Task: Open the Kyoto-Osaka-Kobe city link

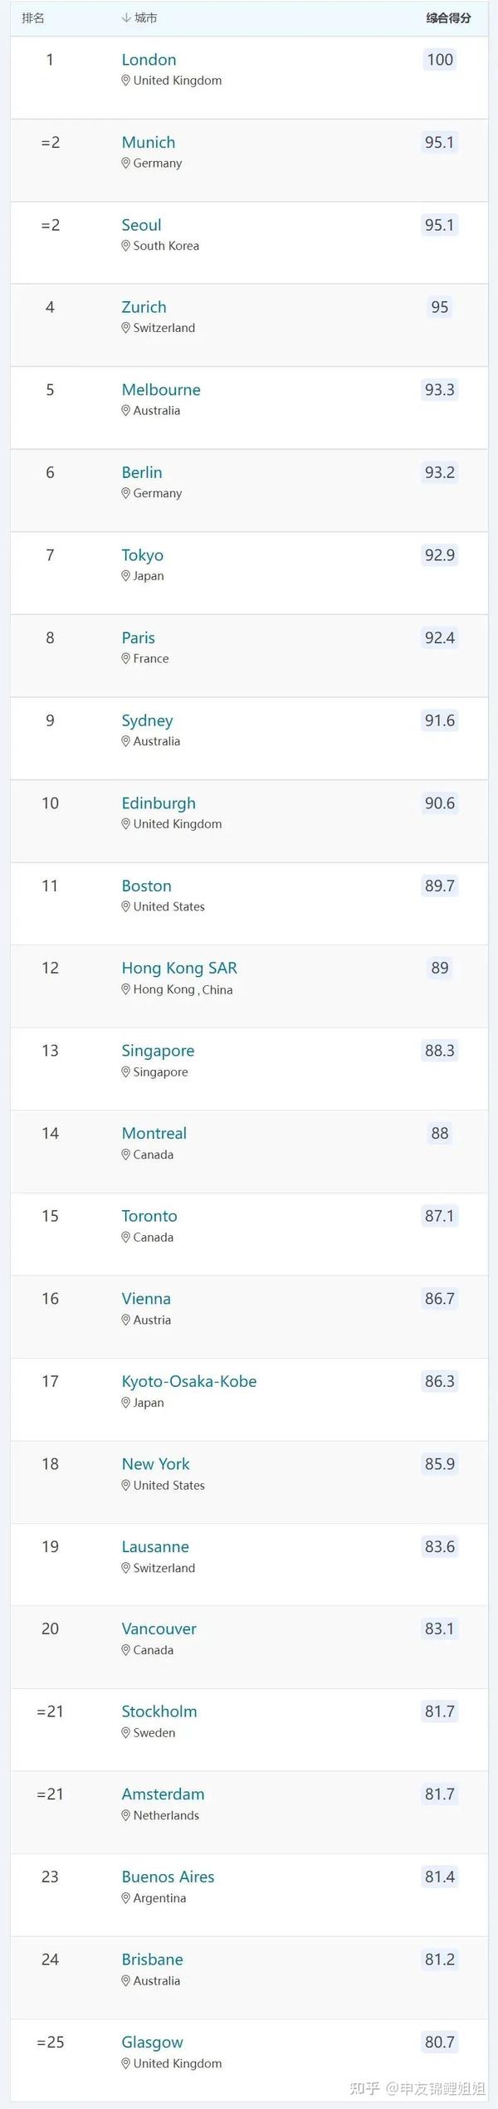Action: tap(188, 1382)
